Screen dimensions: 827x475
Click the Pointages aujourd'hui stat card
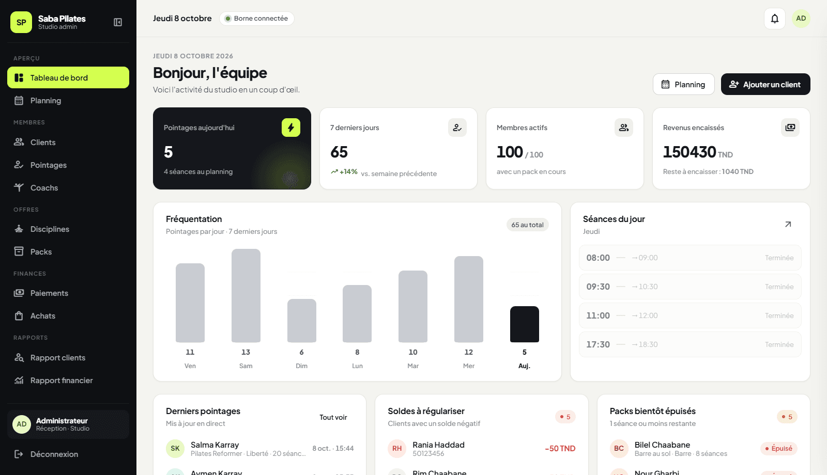click(x=232, y=148)
